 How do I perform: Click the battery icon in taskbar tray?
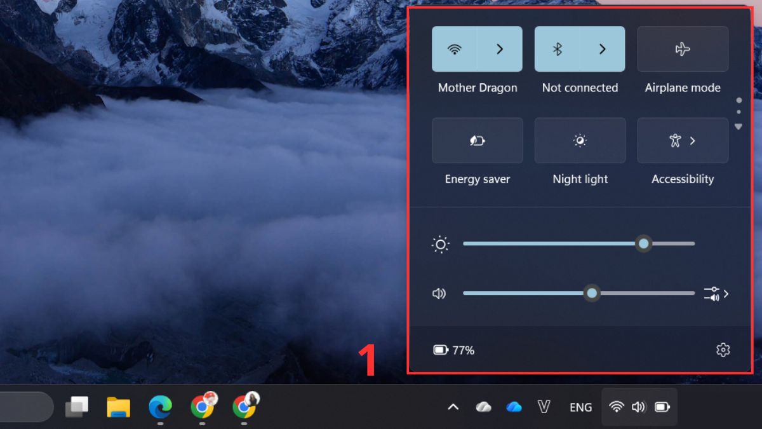click(662, 407)
